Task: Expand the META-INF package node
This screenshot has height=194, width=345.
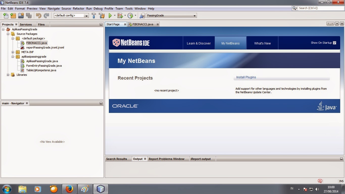Action: [13, 52]
